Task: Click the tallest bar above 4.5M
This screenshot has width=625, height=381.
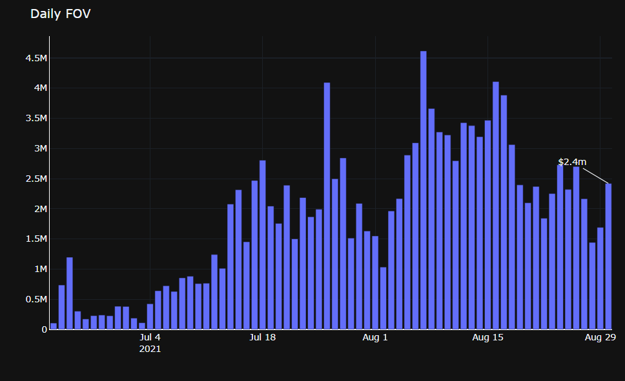Action: pyautogui.click(x=424, y=190)
